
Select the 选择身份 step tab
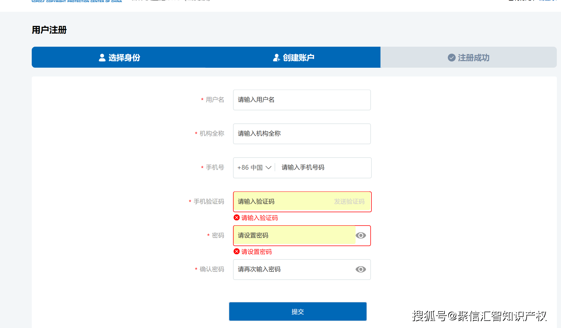click(x=119, y=57)
